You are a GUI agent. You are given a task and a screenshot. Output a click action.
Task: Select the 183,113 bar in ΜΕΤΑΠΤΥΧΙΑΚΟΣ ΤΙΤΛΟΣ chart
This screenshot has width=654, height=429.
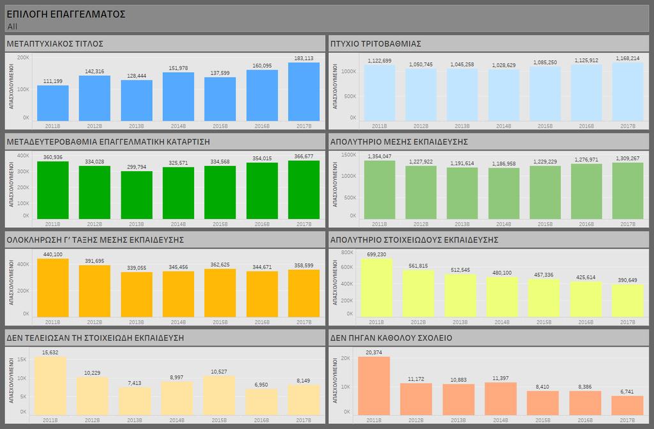click(x=303, y=92)
